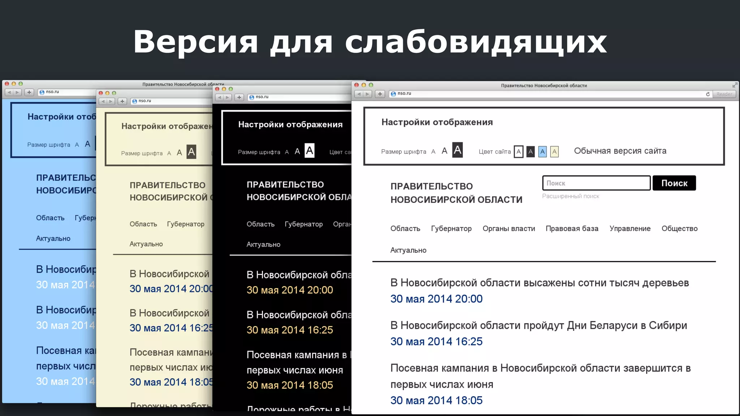Click 'ПРАВИТЕЛЬСТВО НОВОСИБИРСКОЙ ОБЛАСТИ' heading in white window
This screenshot has width=740, height=416.
(456, 193)
